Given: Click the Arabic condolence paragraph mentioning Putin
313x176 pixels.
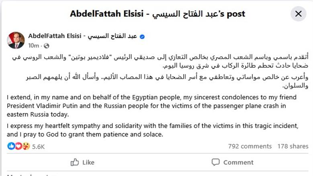Looking at the screenshot, I should point(160,61).
